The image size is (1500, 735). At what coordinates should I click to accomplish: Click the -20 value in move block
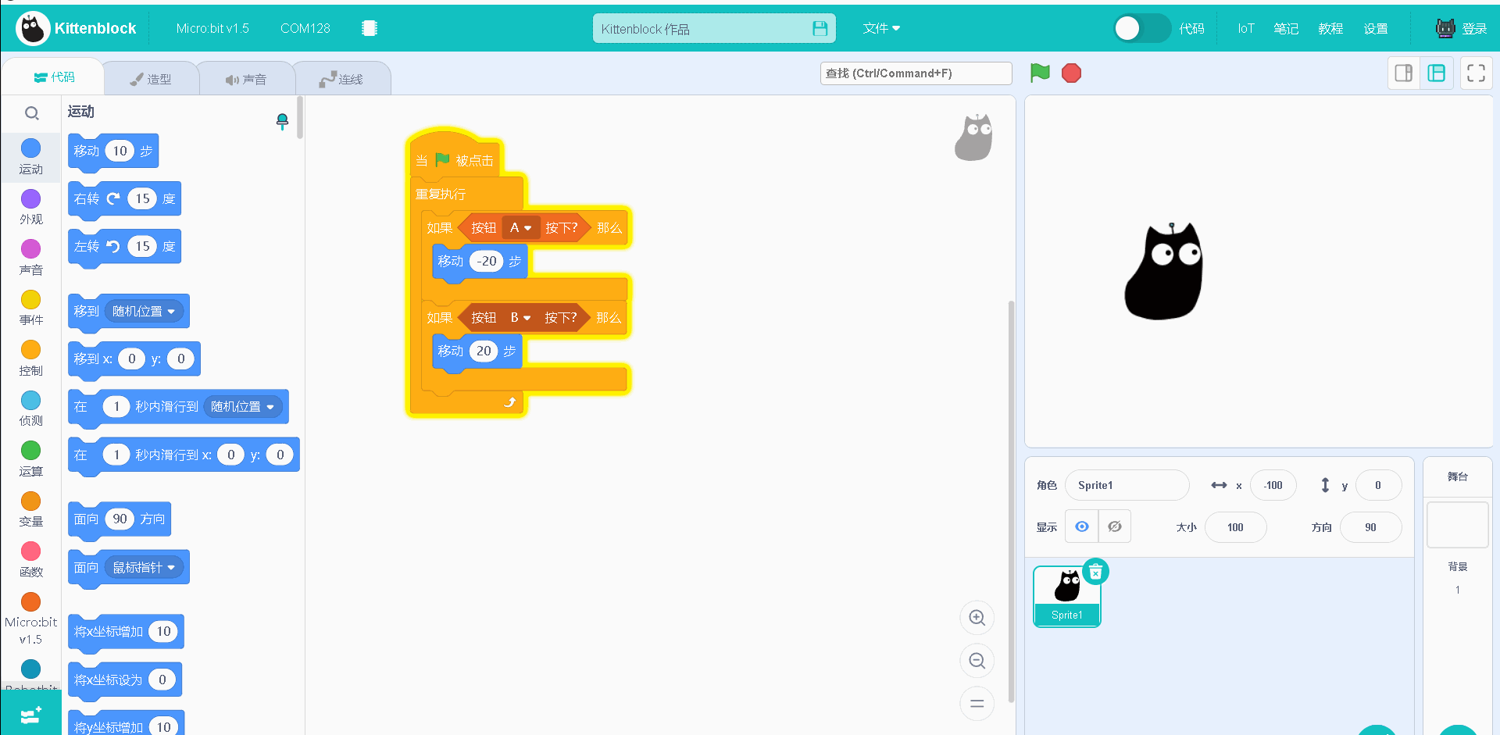click(x=487, y=261)
